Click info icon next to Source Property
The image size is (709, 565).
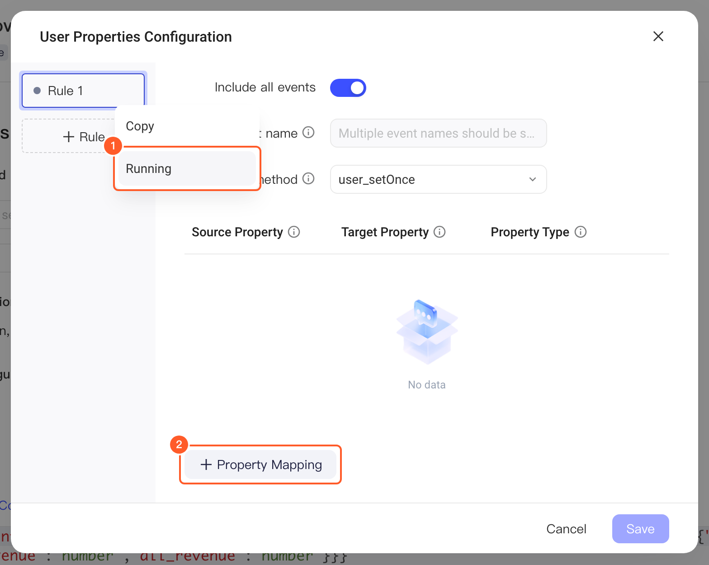[294, 232]
